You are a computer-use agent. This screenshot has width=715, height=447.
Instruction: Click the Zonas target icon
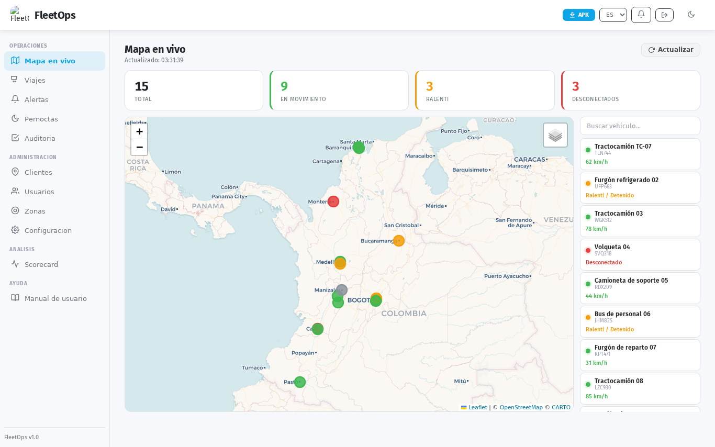tap(15, 210)
